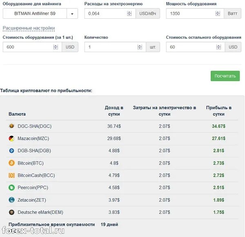The width and height of the screenshot is (245, 237).
Task: Click profit value 1.75$
Action: (219, 212)
